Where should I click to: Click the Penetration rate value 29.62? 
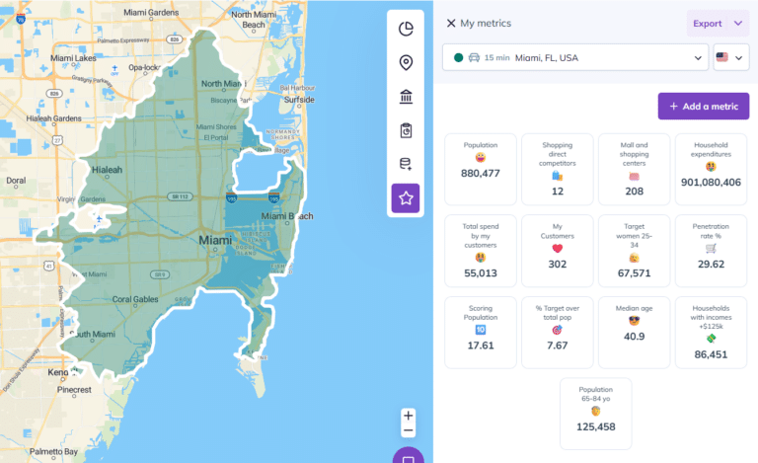pyautogui.click(x=711, y=265)
